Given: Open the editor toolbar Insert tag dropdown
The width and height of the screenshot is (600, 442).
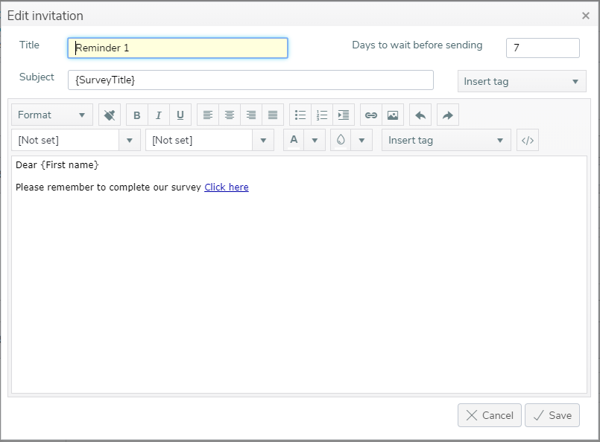Looking at the screenshot, I should pos(446,140).
